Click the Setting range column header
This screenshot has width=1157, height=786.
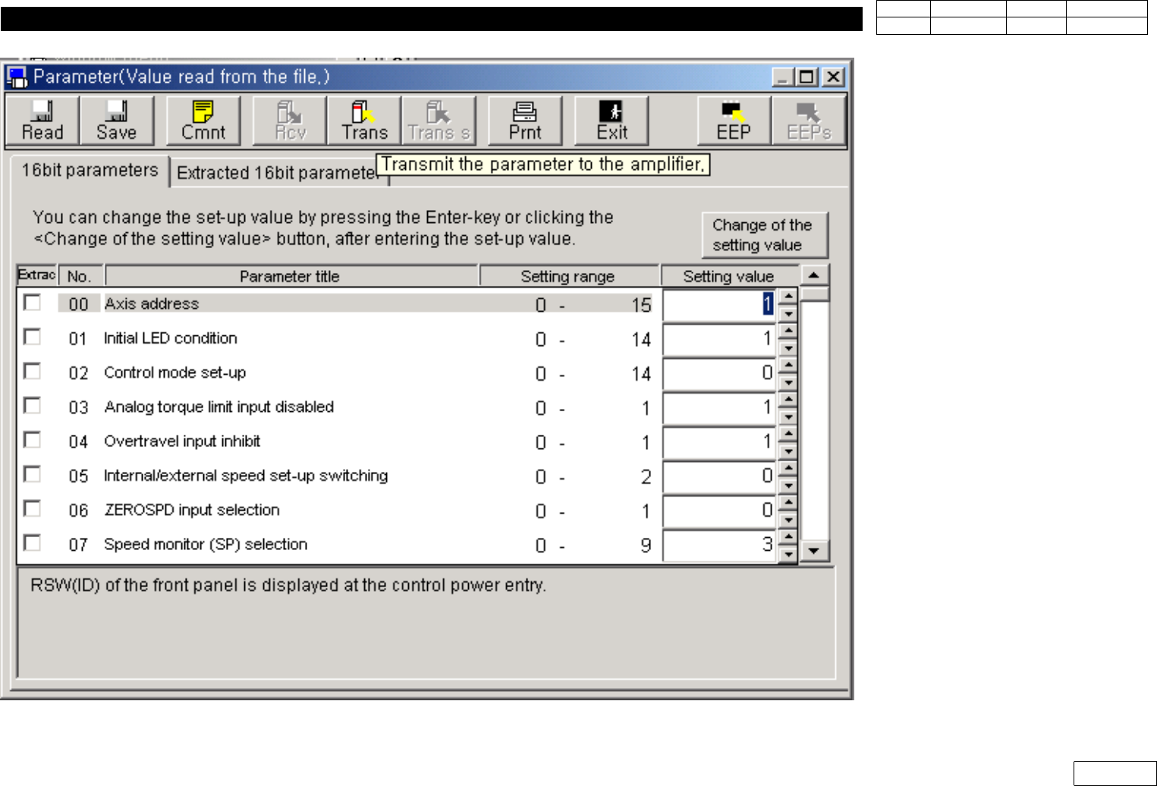click(x=569, y=276)
